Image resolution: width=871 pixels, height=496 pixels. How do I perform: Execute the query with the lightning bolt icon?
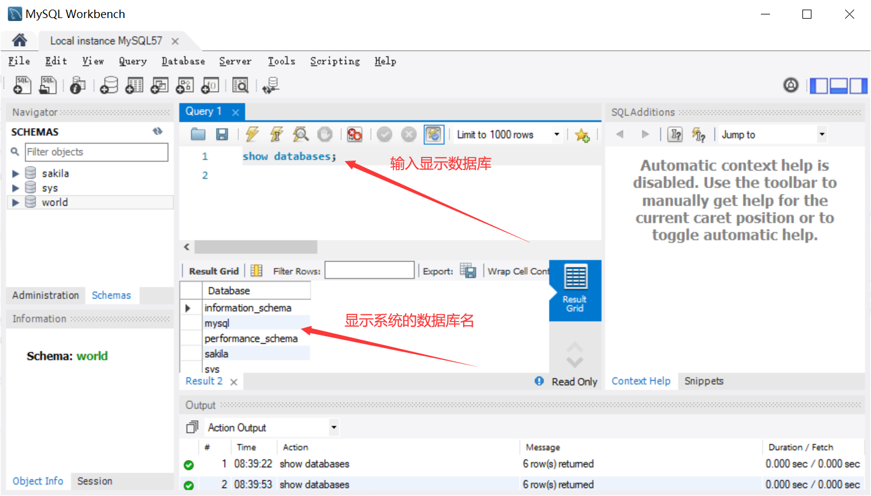[x=252, y=135]
